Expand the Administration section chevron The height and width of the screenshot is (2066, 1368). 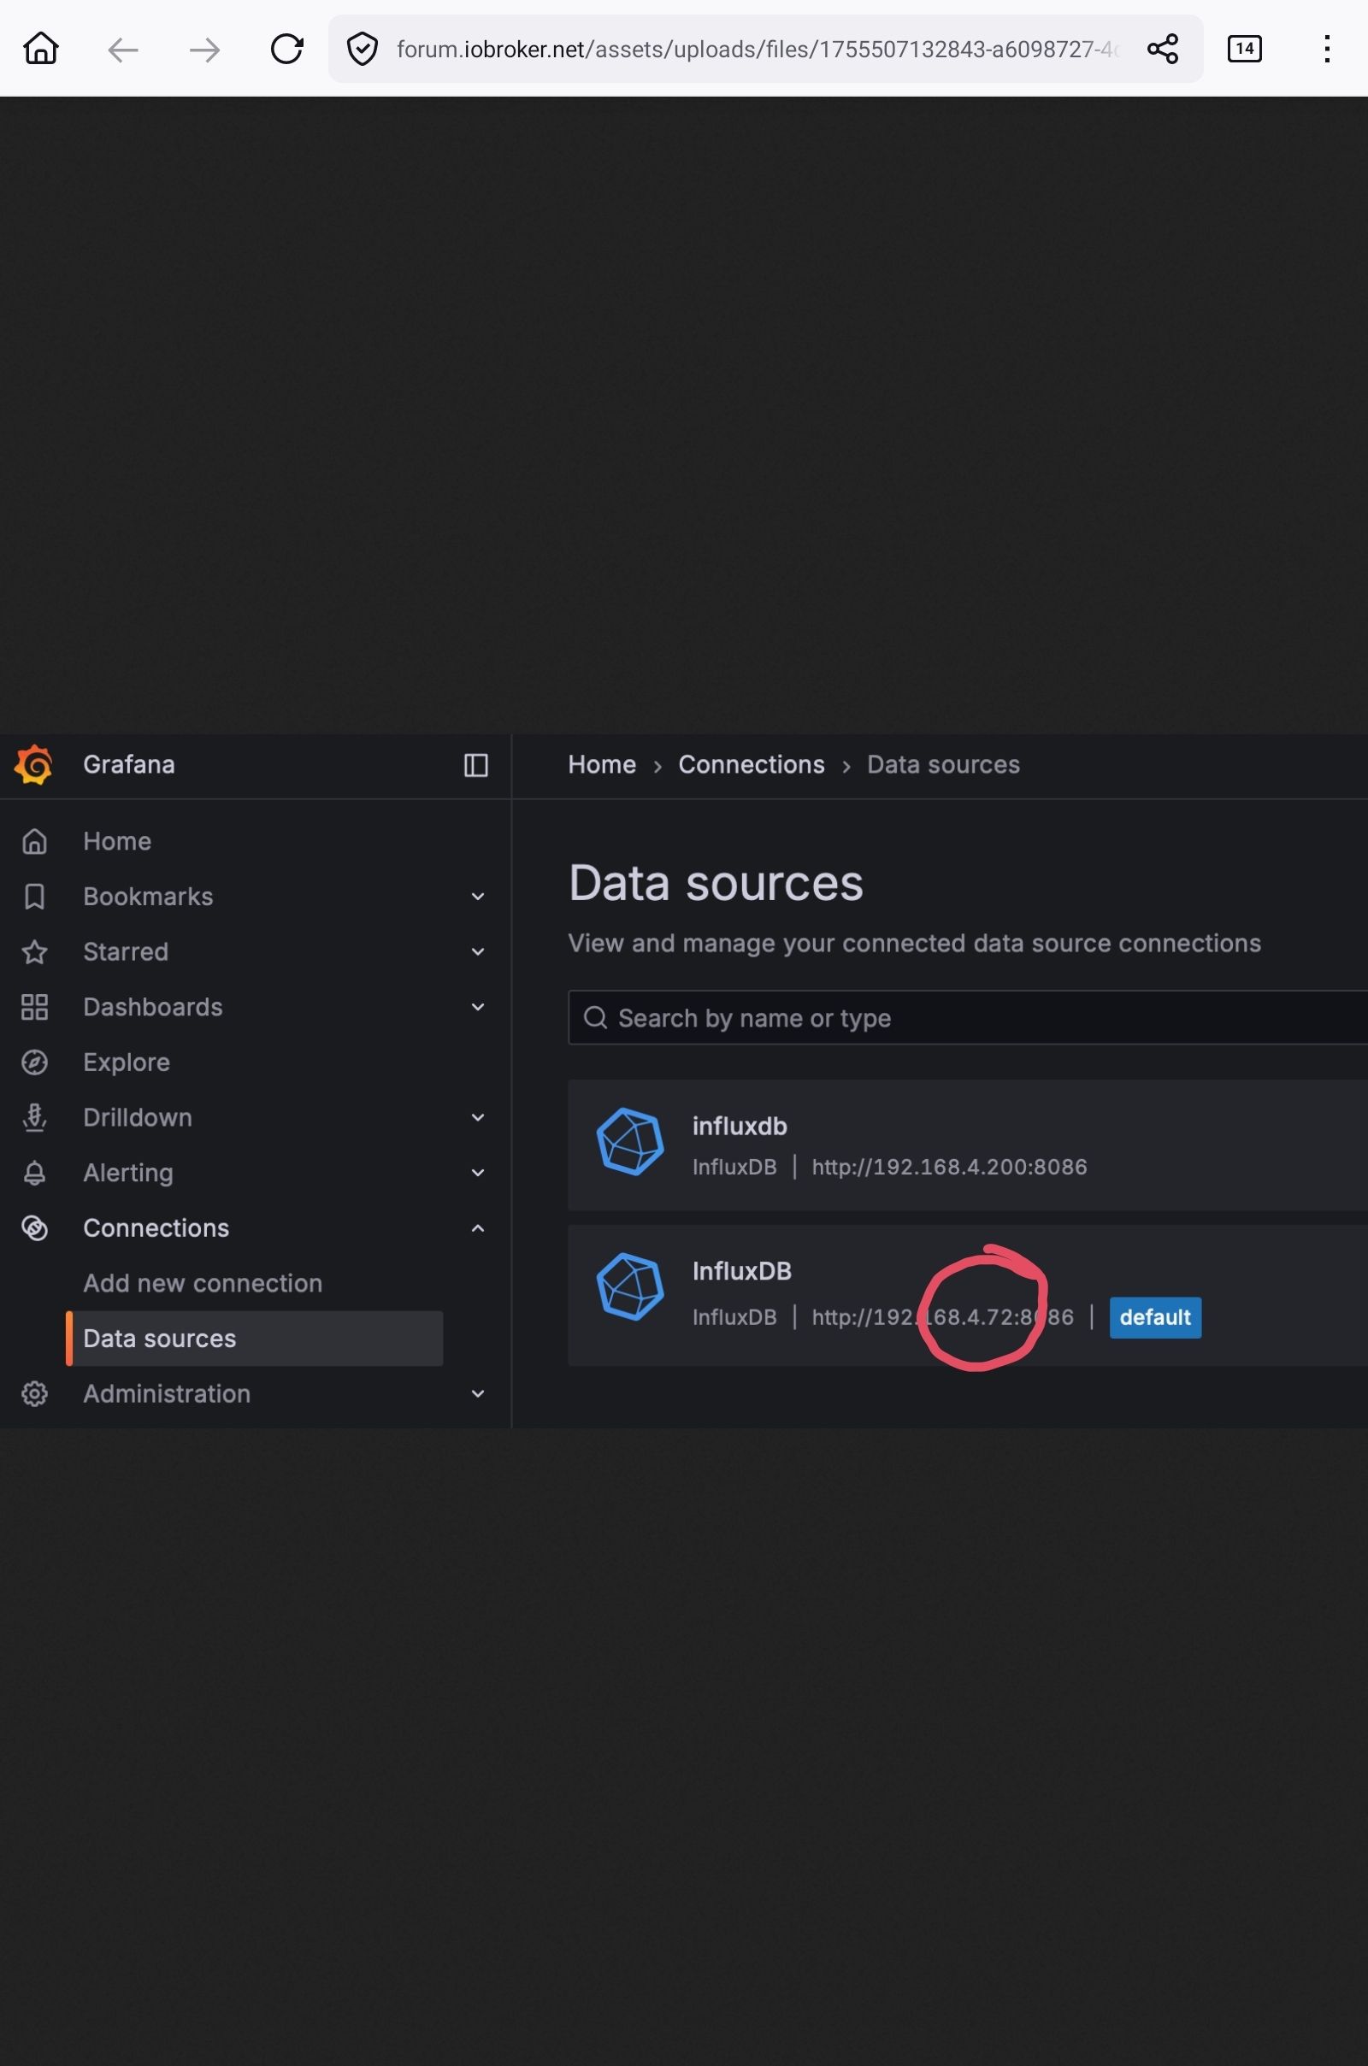click(x=477, y=1393)
